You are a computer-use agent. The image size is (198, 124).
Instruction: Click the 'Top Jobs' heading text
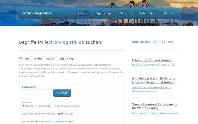pyautogui.click(x=167, y=42)
